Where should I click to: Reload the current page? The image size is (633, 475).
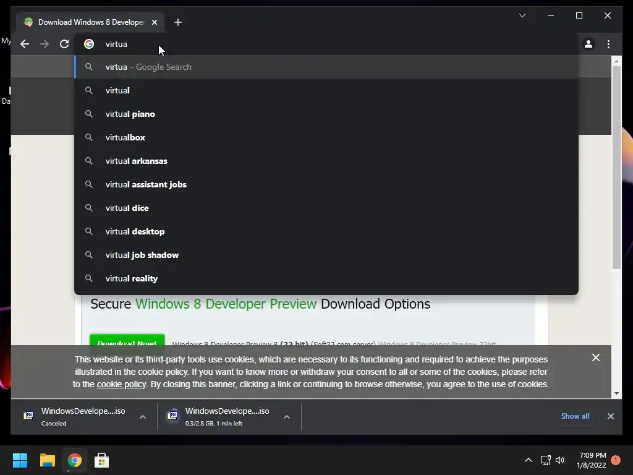point(64,44)
